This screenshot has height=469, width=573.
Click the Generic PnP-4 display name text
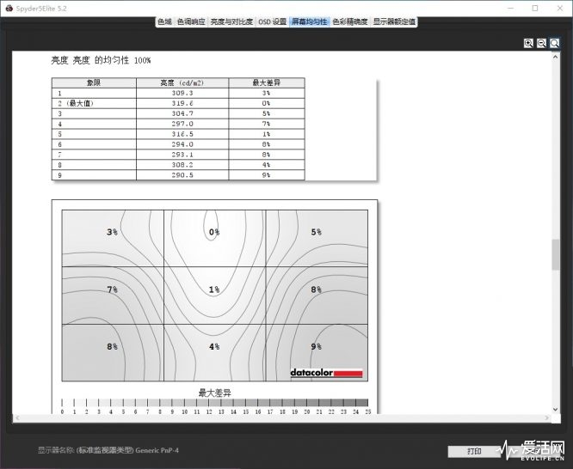pos(157,450)
